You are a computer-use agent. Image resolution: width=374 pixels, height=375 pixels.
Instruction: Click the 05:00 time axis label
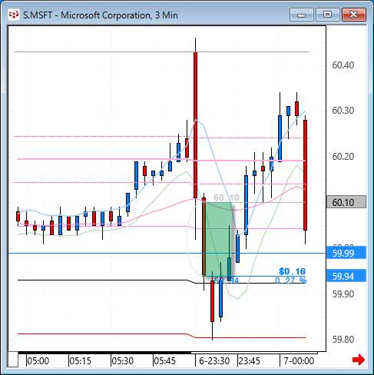pos(38,361)
